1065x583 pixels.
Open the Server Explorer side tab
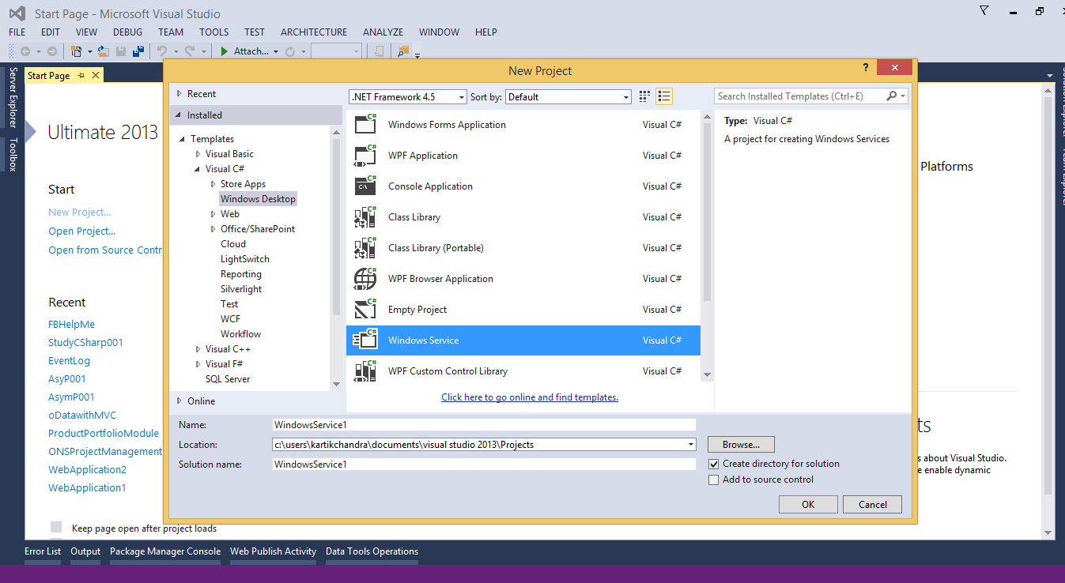click(x=13, y=97)
